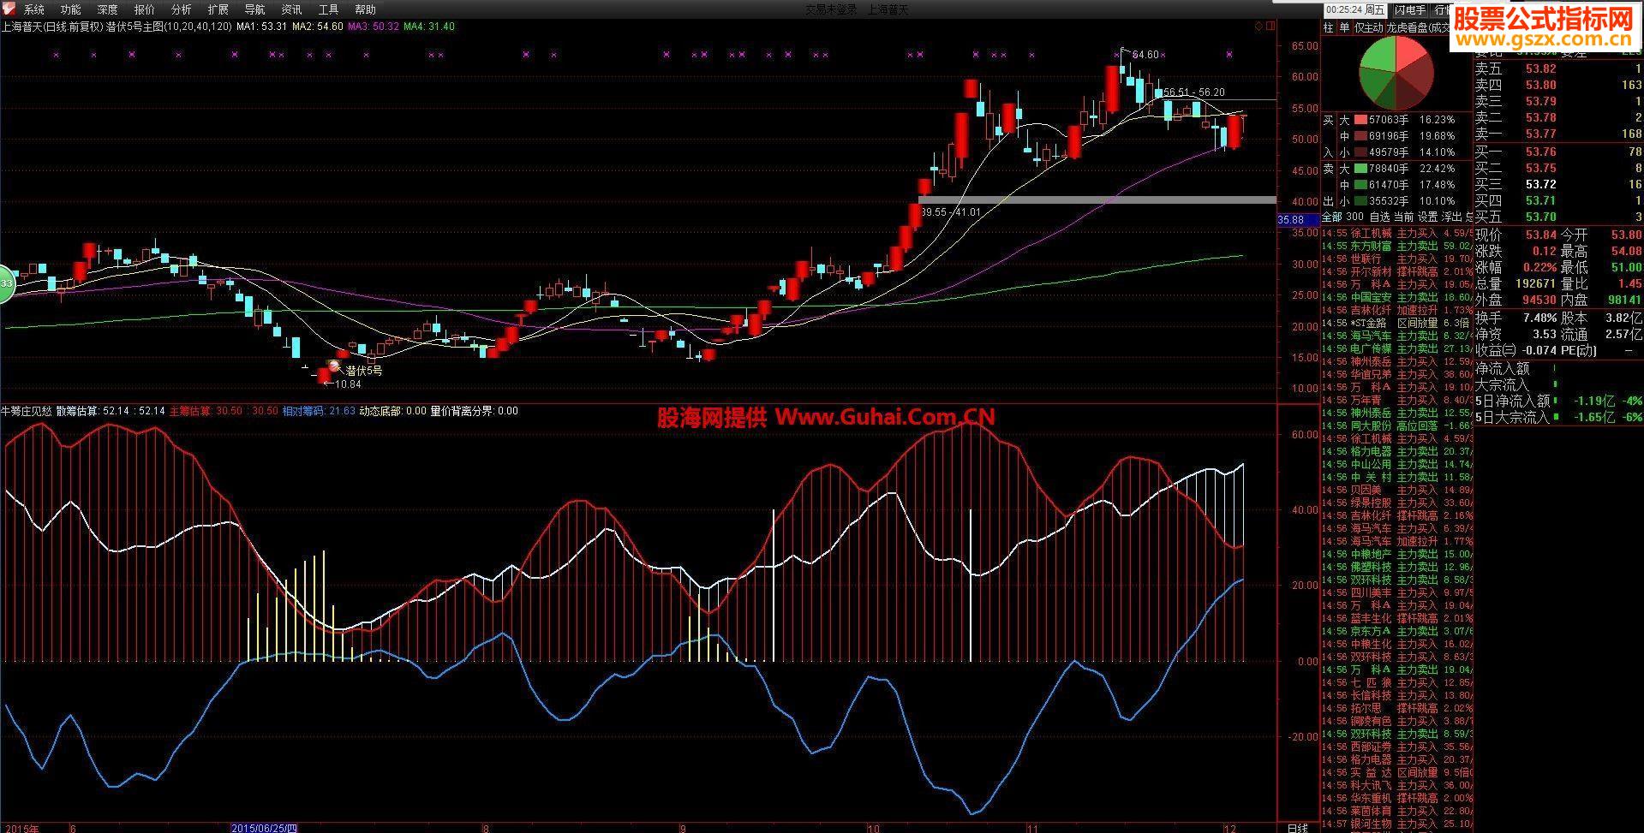Click the 买三 price 53.72
Image resolution: width=1644 pixels, height=833 pixels.
[1540, 184]
